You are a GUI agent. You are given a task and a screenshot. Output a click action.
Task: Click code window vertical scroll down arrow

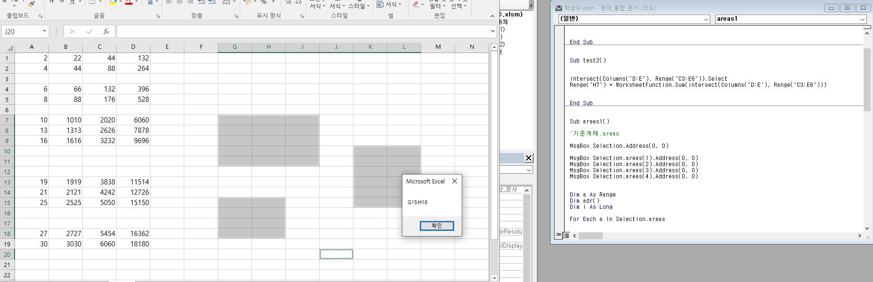point(867,229)
